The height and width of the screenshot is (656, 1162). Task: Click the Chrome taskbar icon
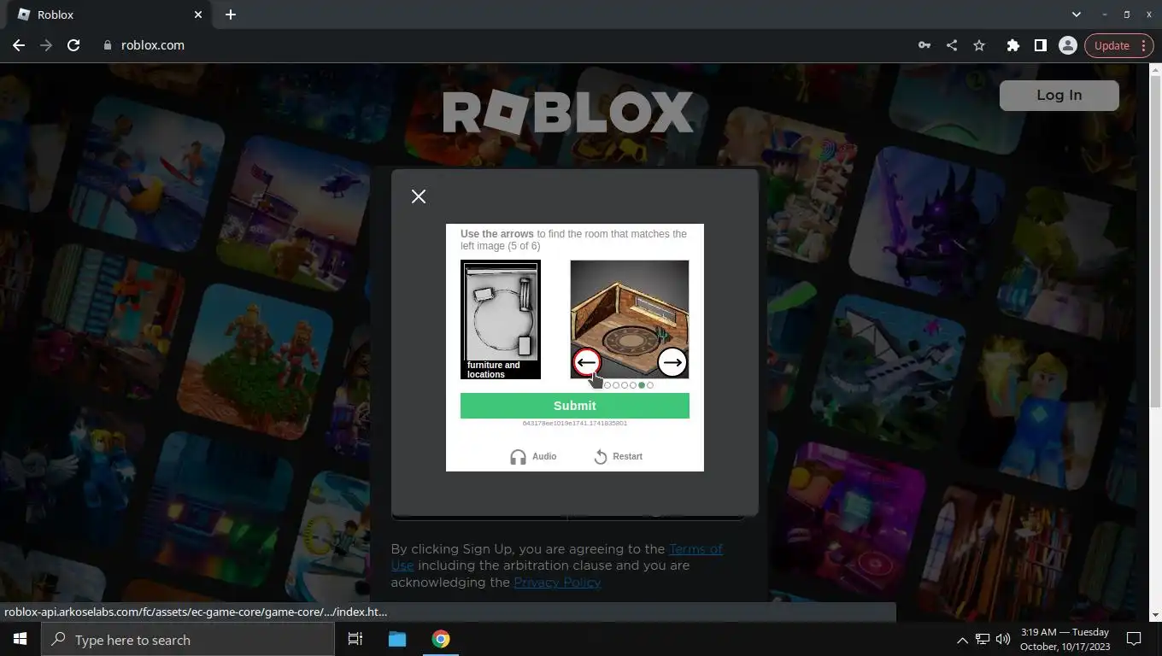(441, 639)
